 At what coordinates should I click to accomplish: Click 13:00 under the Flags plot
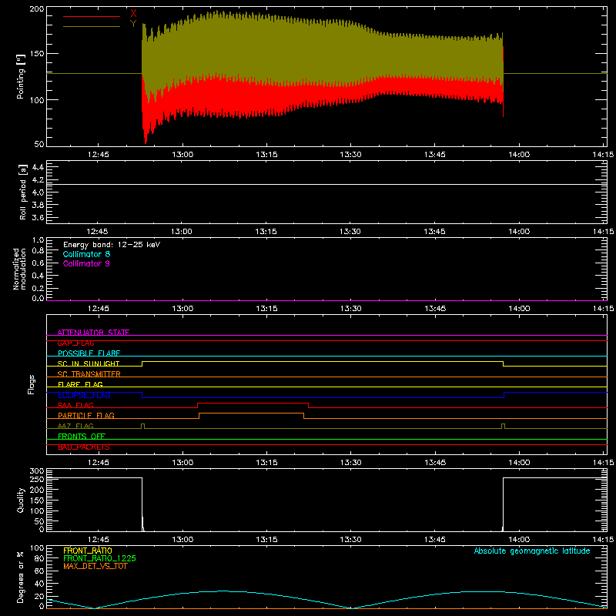click(x=182, y=463)
